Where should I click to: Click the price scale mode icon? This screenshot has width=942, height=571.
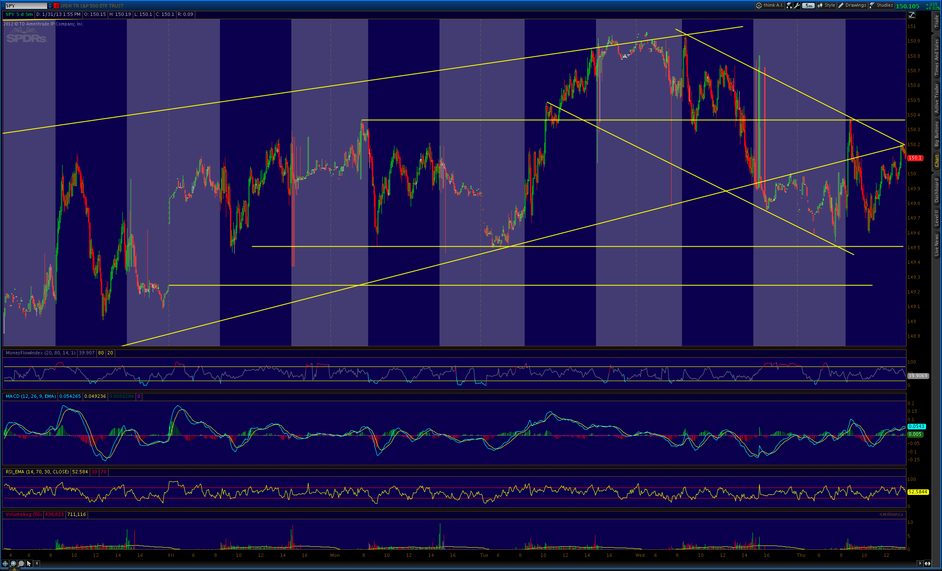[912, 15]
